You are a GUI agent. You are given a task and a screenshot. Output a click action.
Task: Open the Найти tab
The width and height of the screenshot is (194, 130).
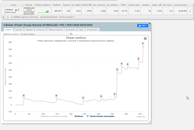point(81,30)
